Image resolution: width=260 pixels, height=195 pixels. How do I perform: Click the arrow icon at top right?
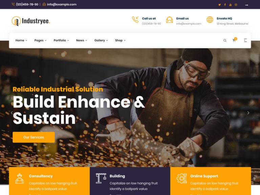[x=246, y=5]
